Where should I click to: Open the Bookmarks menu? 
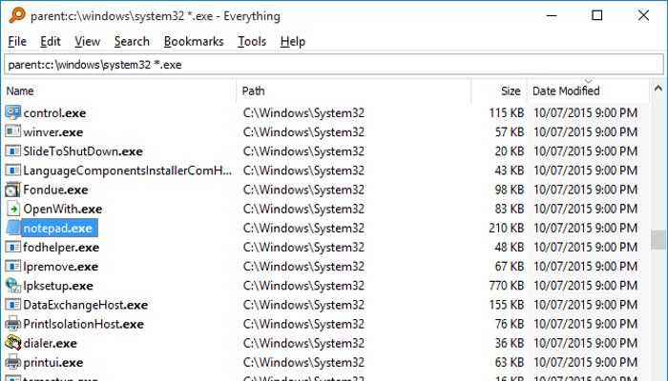point(194,41)
